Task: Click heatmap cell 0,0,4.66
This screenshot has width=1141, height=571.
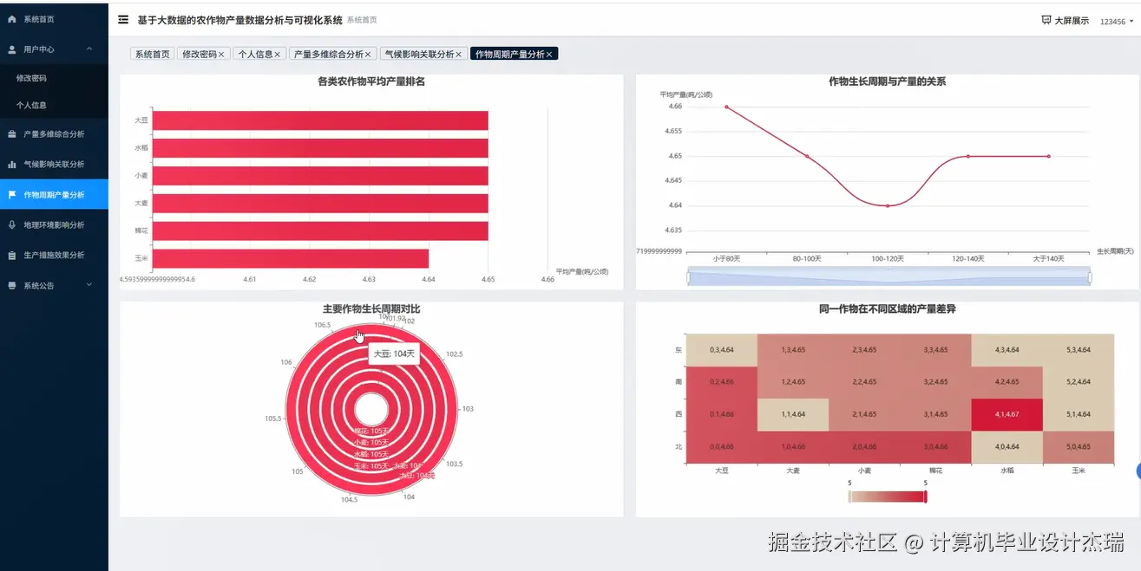Action: click(x=721, y=446)
